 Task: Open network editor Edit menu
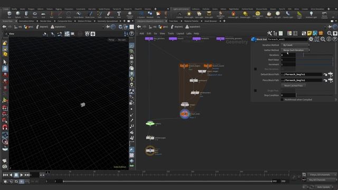tap(149, 34)
